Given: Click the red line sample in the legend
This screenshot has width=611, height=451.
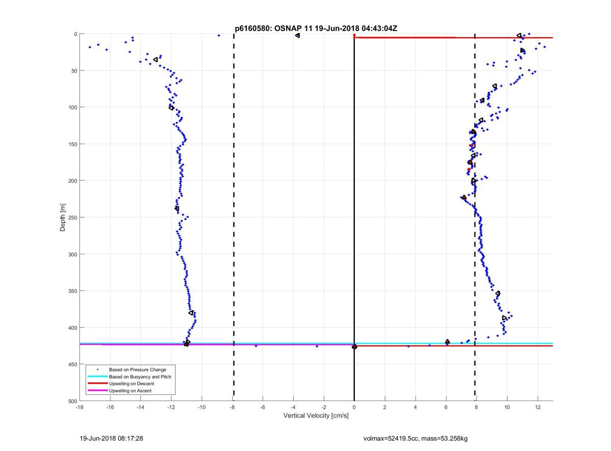Looking at the screenshot, I should pyautogui.click(x=97, y=384).
